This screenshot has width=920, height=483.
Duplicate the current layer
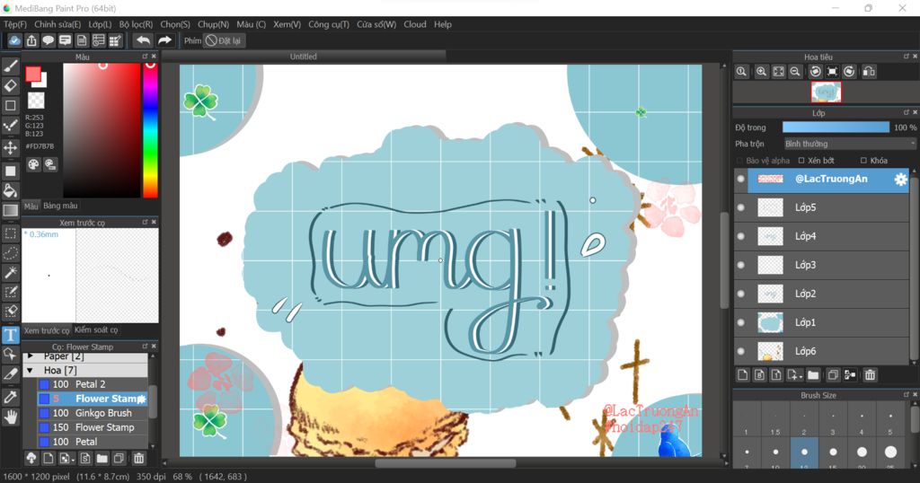point(833,374)
